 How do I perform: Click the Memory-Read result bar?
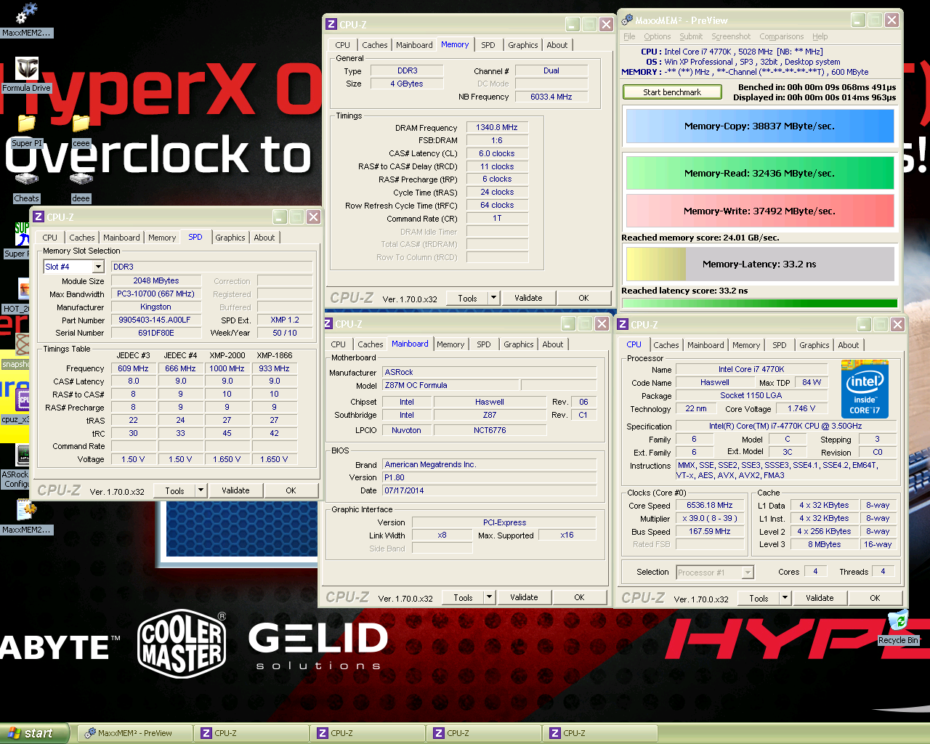pos(760,173)
